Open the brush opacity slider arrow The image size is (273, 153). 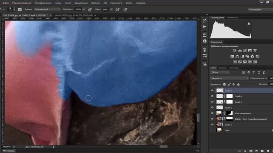84,9
